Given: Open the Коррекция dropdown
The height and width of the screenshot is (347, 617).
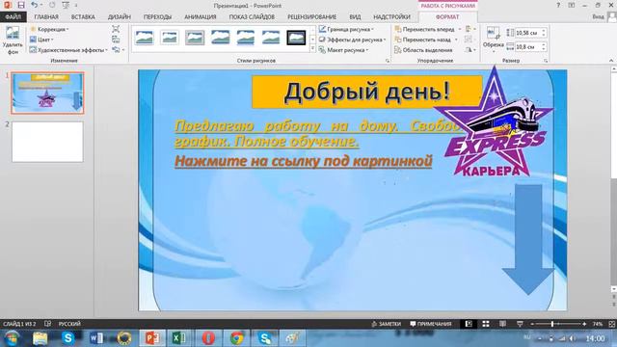Looking at the screenshot, I should [49, 29].
